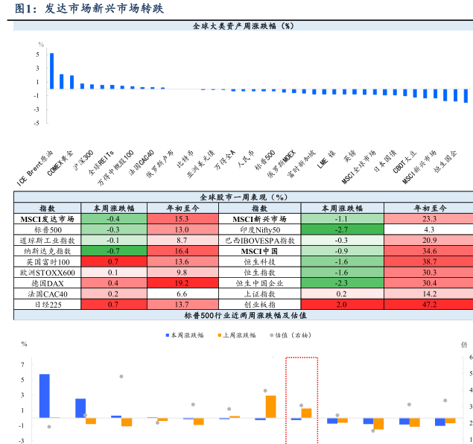This screenshot has width=473, height=444.
Task: Click the MSCI发达市场 row label
Action: tap(46, 220)
